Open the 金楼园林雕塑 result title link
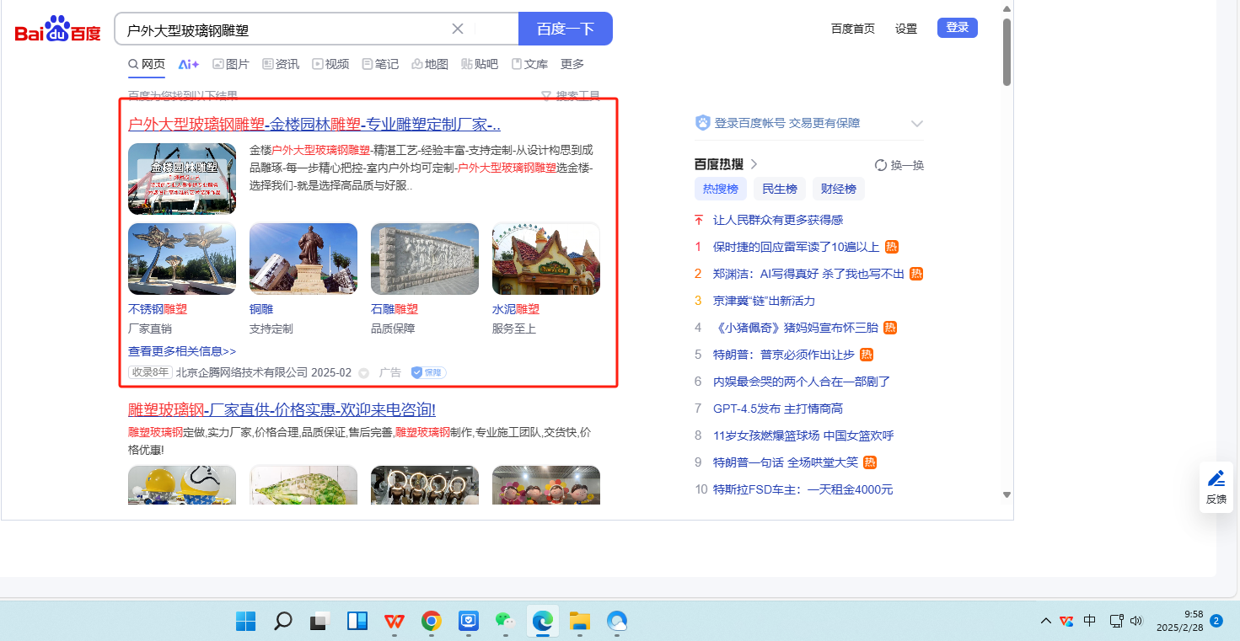The height and width of the screenshot is (641, 1240). coord(314,125)
